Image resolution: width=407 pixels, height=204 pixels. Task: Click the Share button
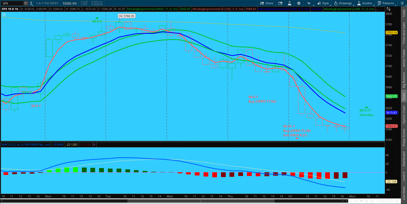(267, 3)
